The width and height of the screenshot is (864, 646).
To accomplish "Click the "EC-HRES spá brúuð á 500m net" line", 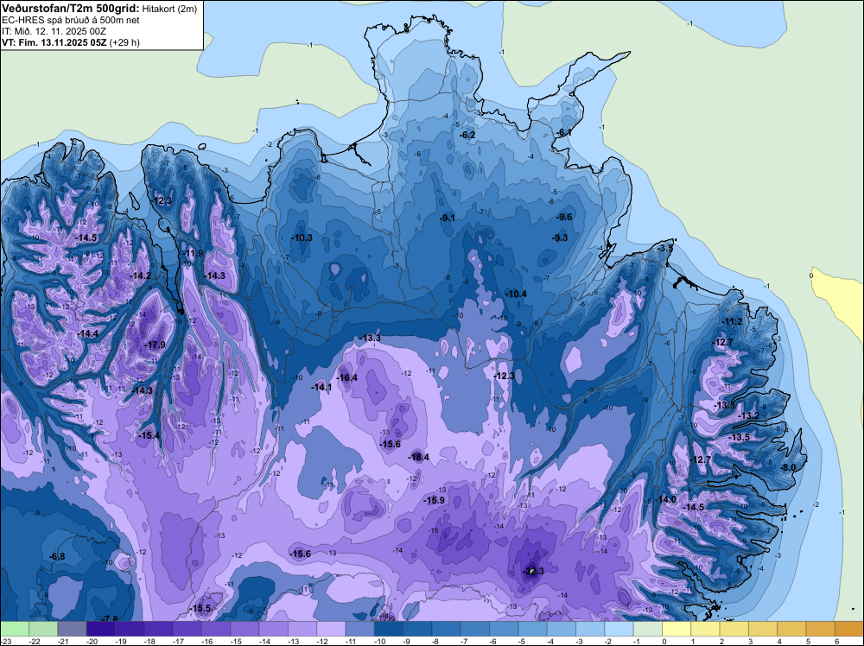I will [71, 20].
